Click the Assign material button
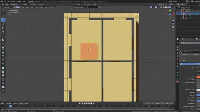 (185, 54)
